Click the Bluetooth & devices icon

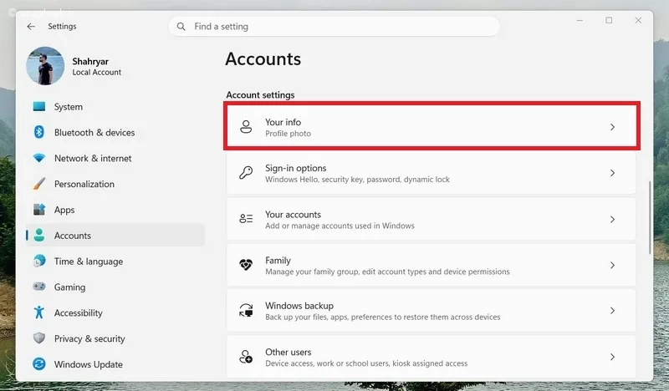38,132
